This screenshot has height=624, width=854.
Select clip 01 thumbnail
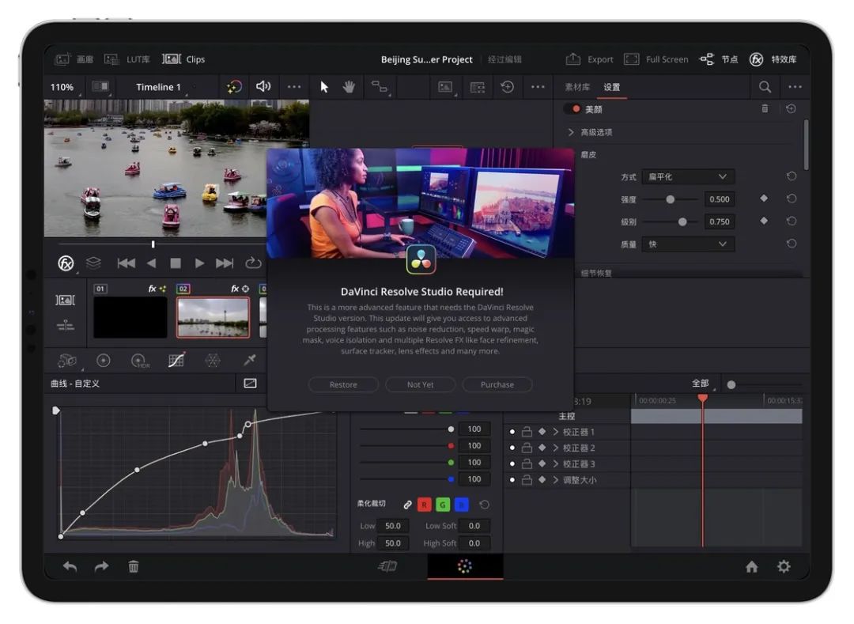(130, 317)
